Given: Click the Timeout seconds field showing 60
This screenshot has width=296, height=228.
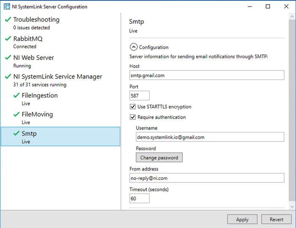Looking at the screenshot, I should point(140,198).
